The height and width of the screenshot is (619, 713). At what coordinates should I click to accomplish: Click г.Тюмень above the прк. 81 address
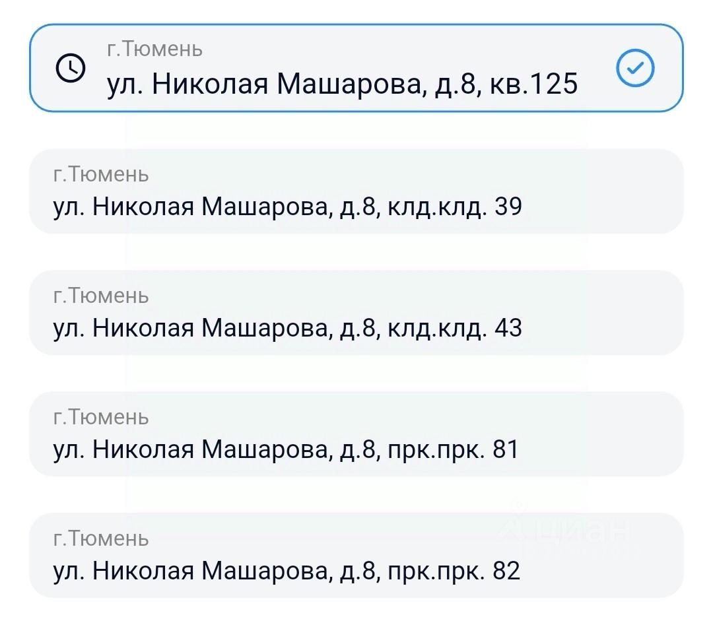click(101, 417)
